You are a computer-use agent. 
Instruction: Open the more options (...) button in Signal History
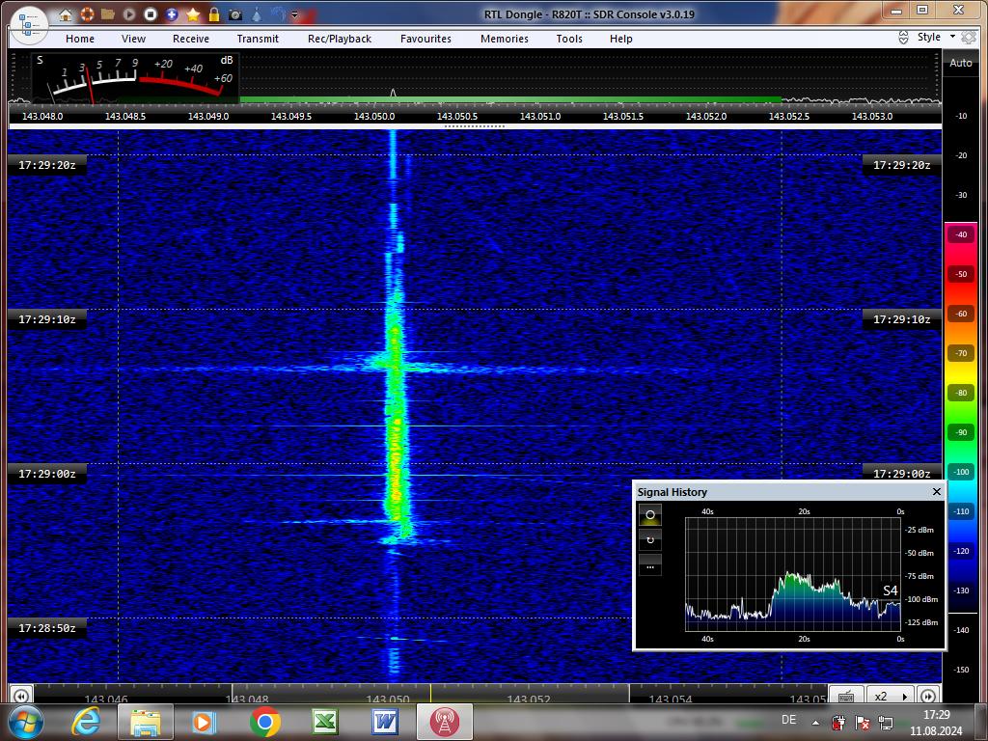coord(650,564)
